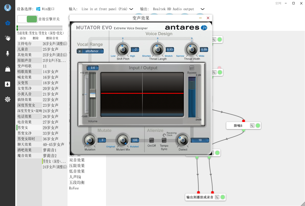This screenshot has height=206, width=305.
Task: Click the Volume value field 0.6
Action: coord(92,68)
